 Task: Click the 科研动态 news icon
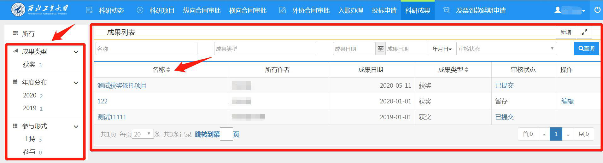tap(90, 10)
